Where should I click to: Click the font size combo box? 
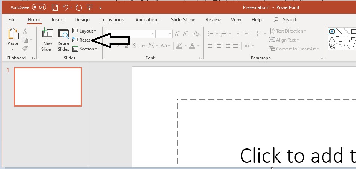tap(164, 34)
